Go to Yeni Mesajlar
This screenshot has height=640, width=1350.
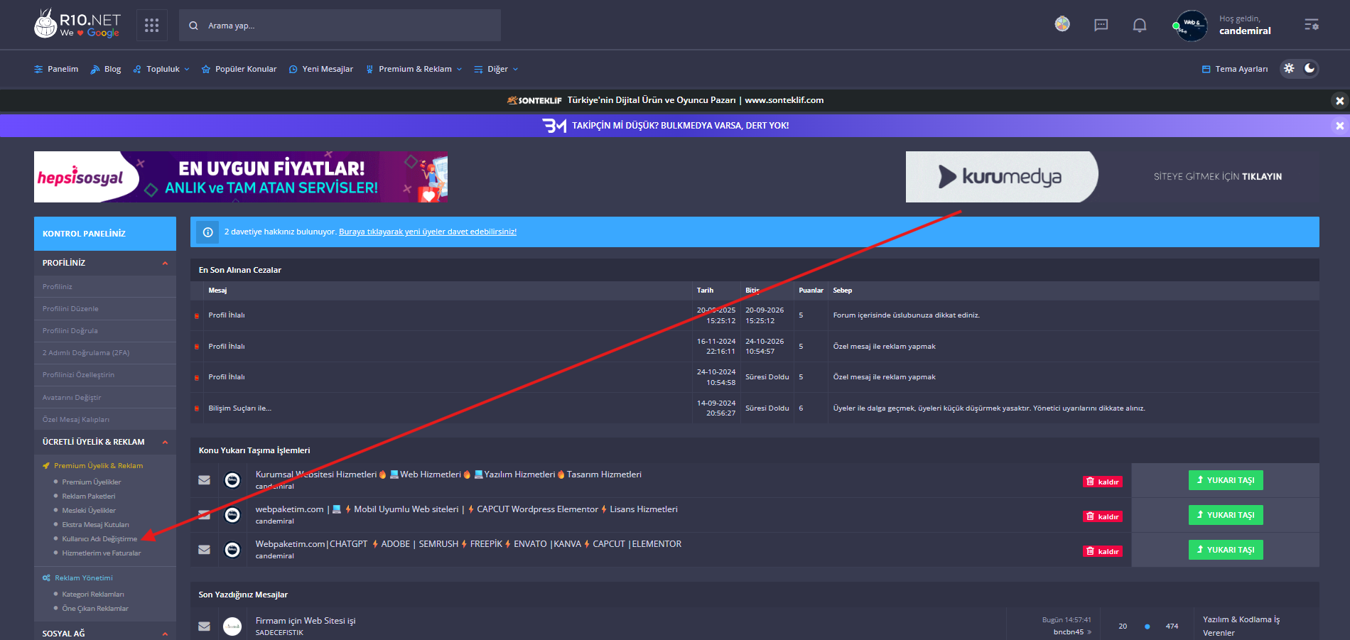(x=321, y=69)
